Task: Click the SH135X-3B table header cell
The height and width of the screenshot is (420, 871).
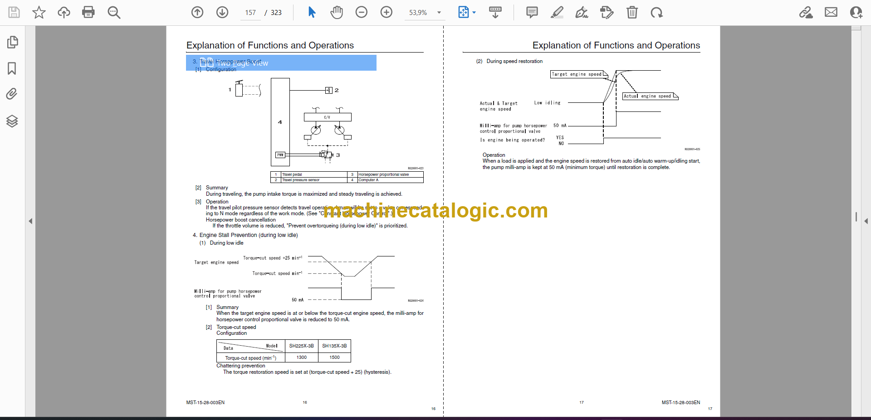Action: [334, 346]
